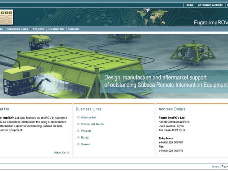Click the Fugro logo in header
Image resolution: width=228 pixels, height=171 pixels.
coord(6,17)
